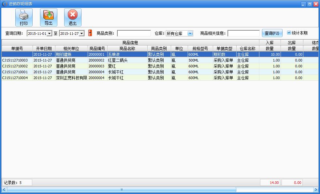Click product code 20000002
Viewport: 320px width, 194px height.
[x=97, y=60]
